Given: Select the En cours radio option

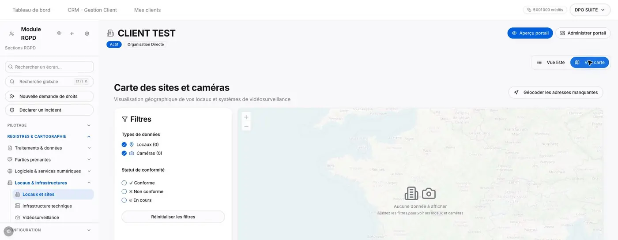Looking at the screenshot, I should [124, 200].
